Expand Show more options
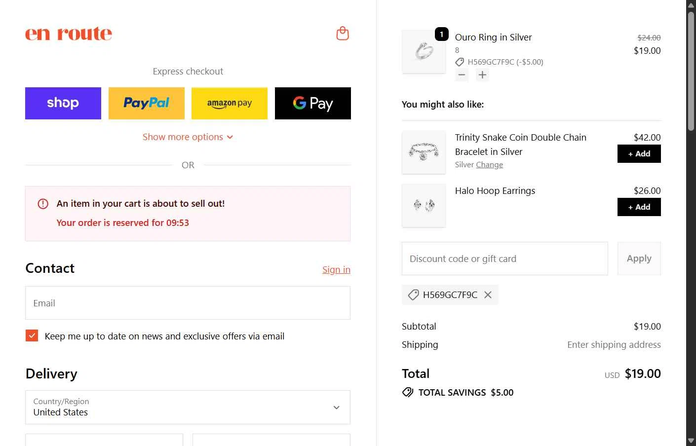Screen dimensions: 696x446 [x=188, y=137]
